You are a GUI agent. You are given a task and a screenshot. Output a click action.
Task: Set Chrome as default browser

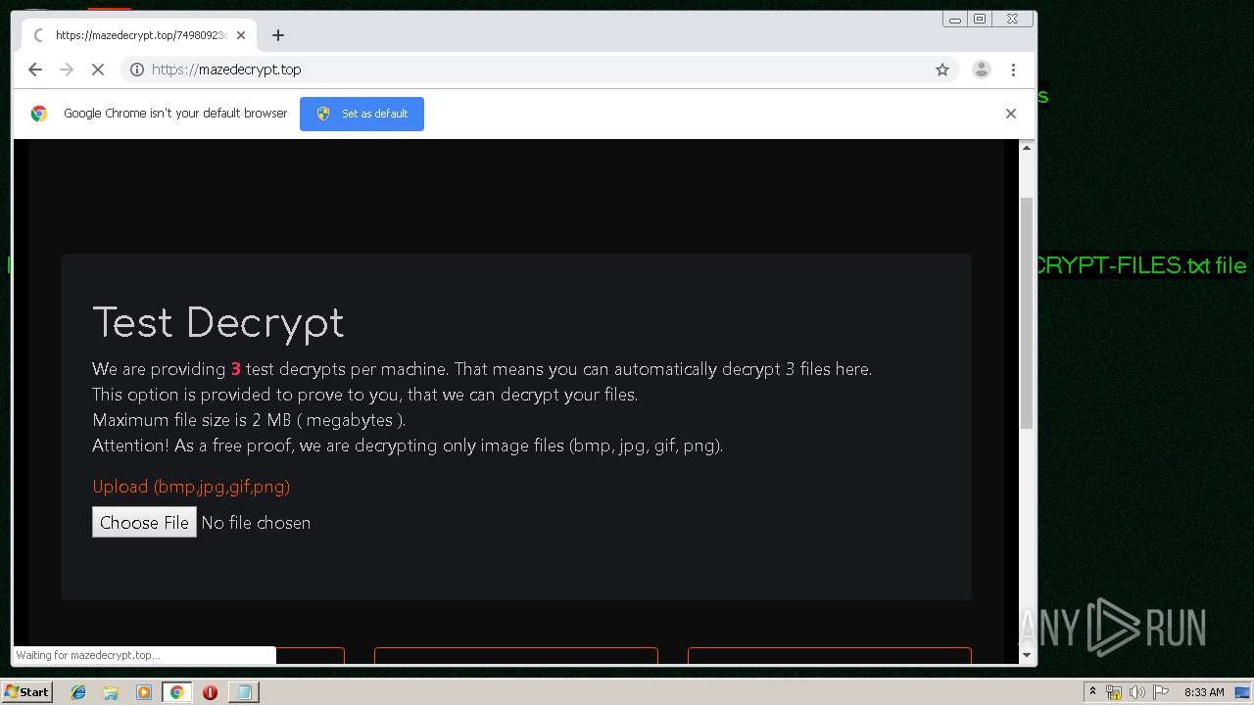(362, 114)
